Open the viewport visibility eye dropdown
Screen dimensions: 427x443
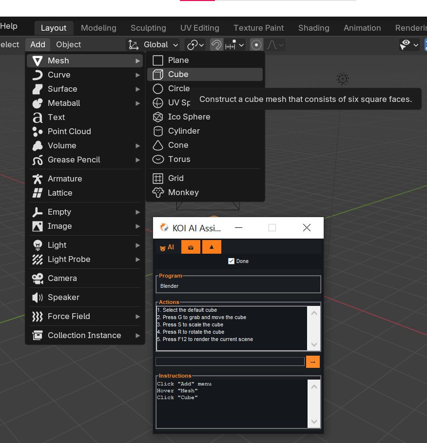coord(409,44)
